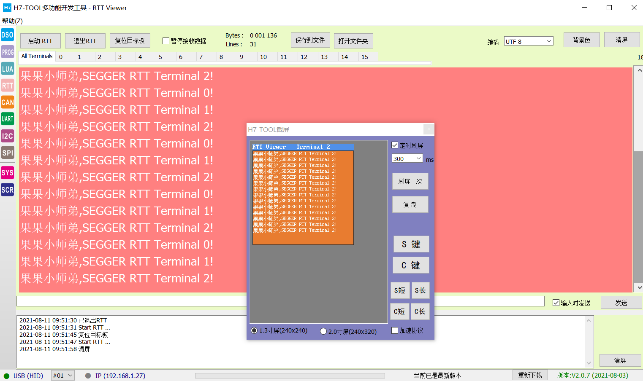Switch to terminal tab 12
The height and width of the screenshot is (381, 643).
(x=308, y=57)
